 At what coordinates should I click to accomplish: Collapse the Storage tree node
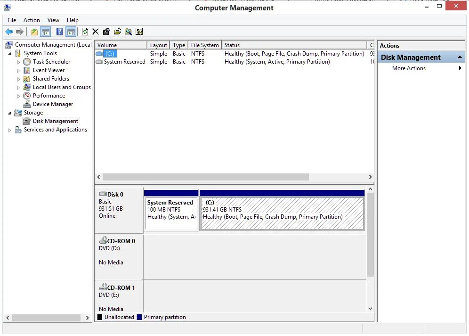(9, 113)
